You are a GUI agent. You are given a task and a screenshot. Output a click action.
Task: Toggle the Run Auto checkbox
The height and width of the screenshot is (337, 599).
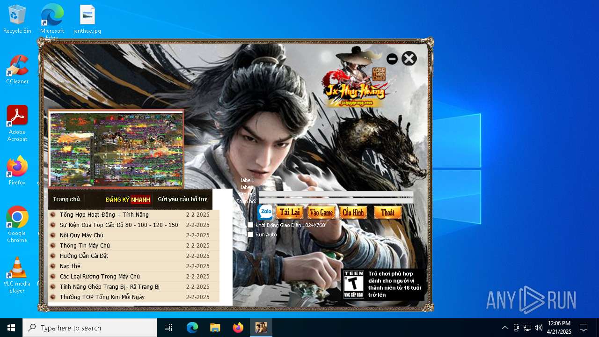tap(250, 234)
